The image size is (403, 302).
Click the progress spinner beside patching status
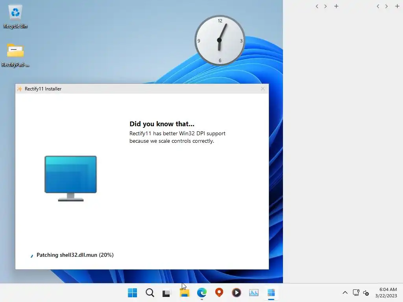pos(31,256)
